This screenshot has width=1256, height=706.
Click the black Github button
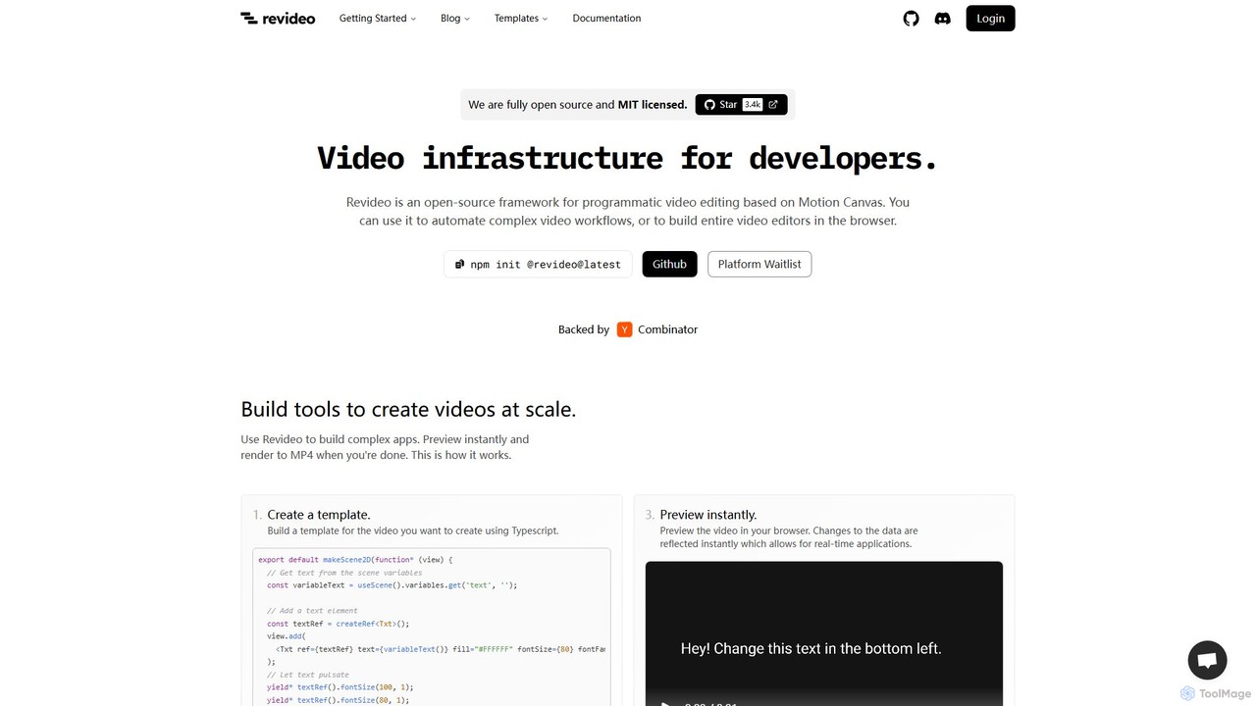[x=670, y=264]
